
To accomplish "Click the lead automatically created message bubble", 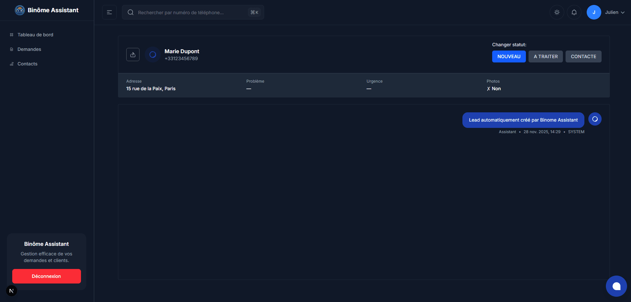I will (x=523, y=120).
